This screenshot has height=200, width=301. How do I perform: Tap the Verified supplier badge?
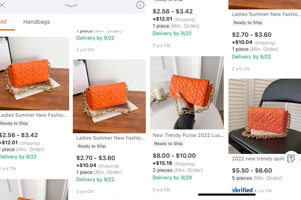point(242,190)
